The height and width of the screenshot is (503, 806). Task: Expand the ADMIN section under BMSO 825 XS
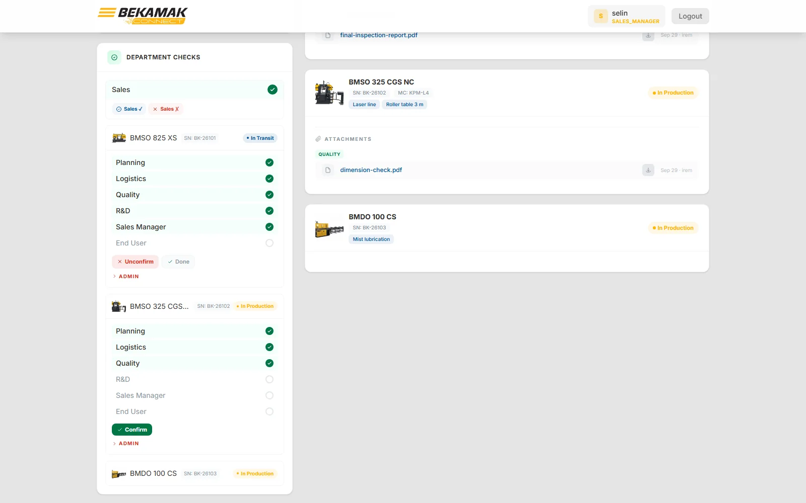[126, 277]
